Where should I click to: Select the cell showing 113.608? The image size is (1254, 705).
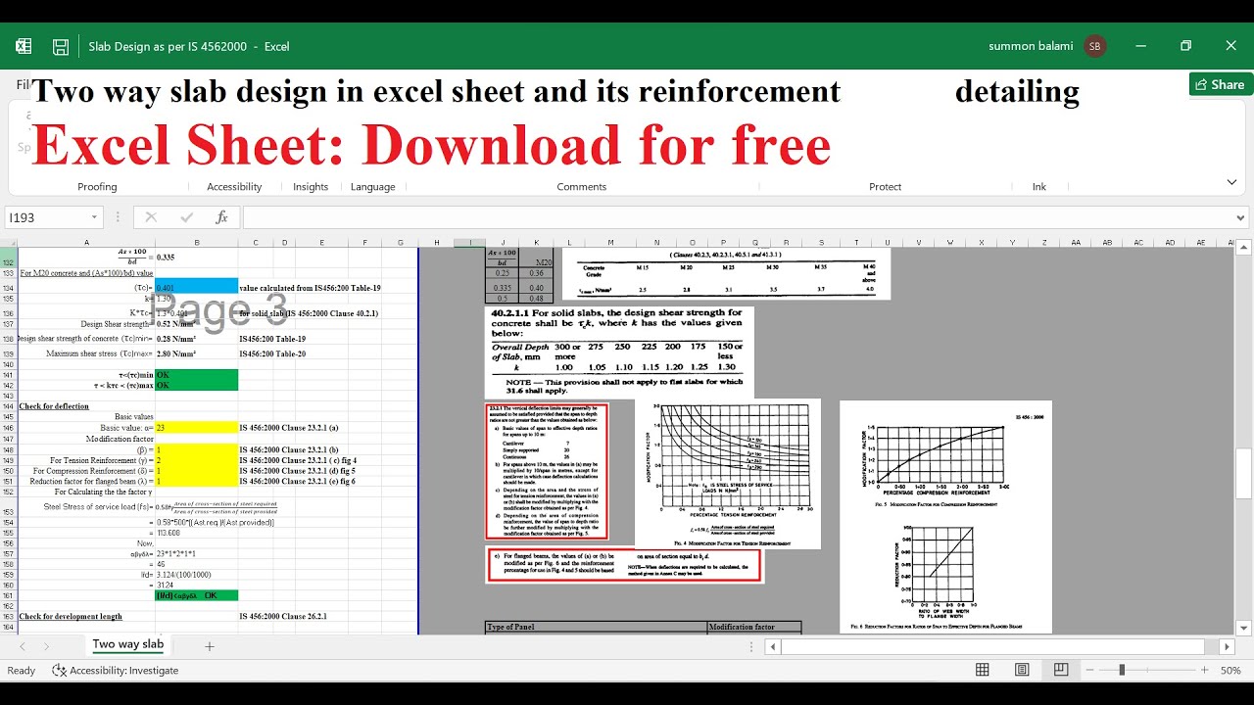(196, 533)
